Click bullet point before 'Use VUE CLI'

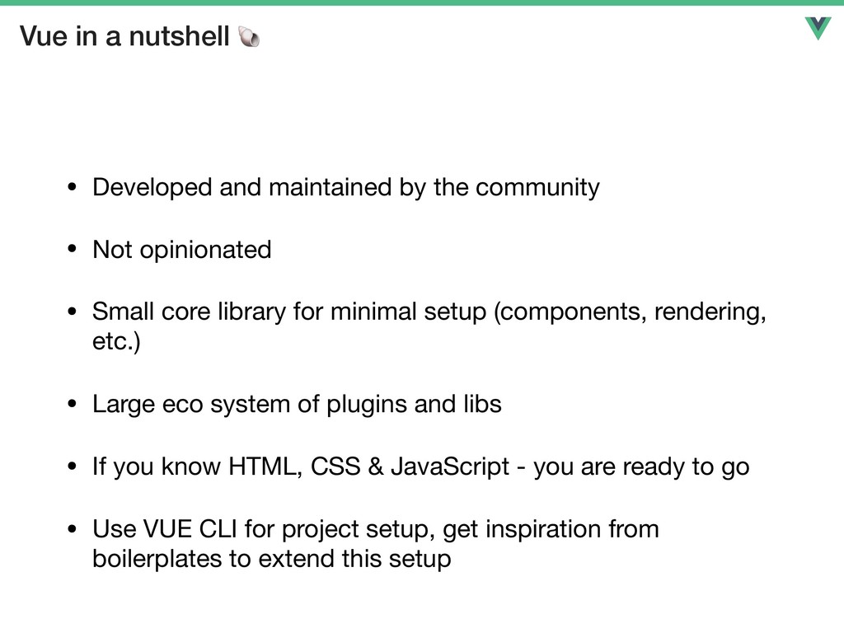point(73,528)
